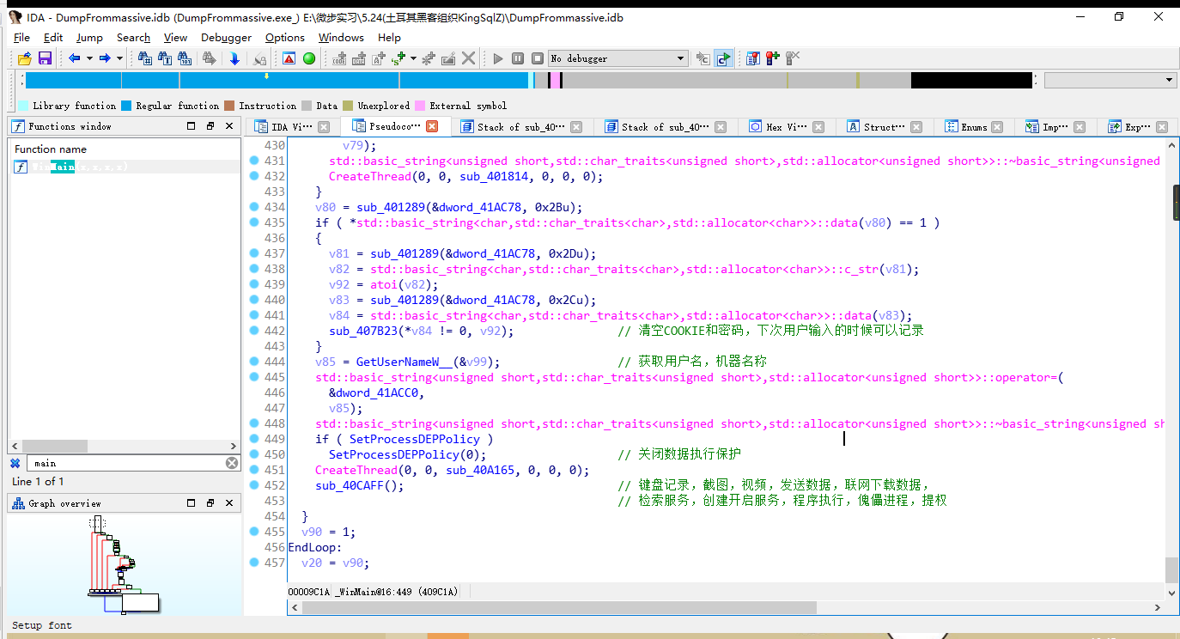Image resolution: width=1180 pixels, height=639 pixels.
Task: Save the database with the floppy icon
Action: [45, 58]
